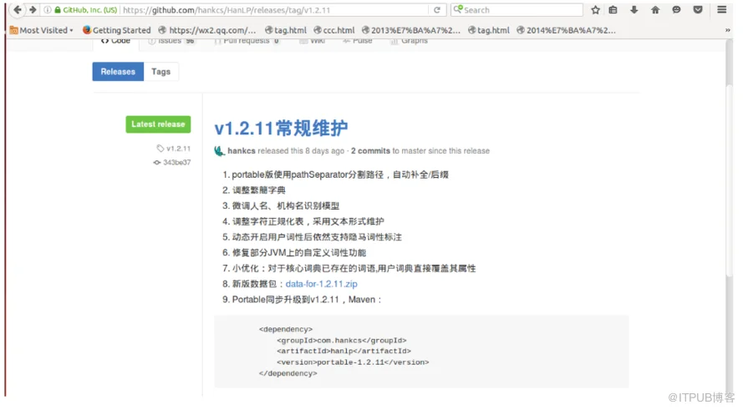Open the hankcs author profile link
Viewport: 743px width, 410px height.
(242, 150)
